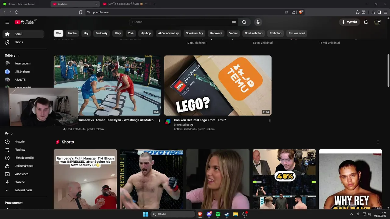The image size is (390, 219).
Task: Select the Pro vás nové filter chip
Action: tap(297, 33)
